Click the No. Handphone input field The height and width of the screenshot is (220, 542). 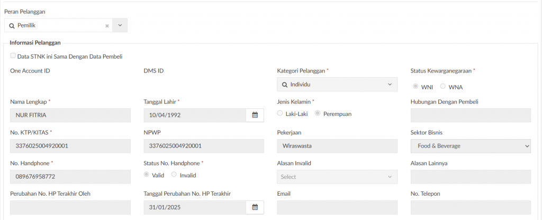pyautogui.click(x=70, y=177)
